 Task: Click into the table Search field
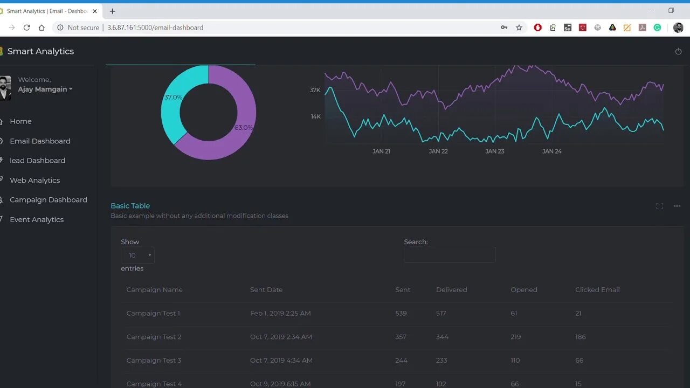pyautogui.click(x=450, y=255)
